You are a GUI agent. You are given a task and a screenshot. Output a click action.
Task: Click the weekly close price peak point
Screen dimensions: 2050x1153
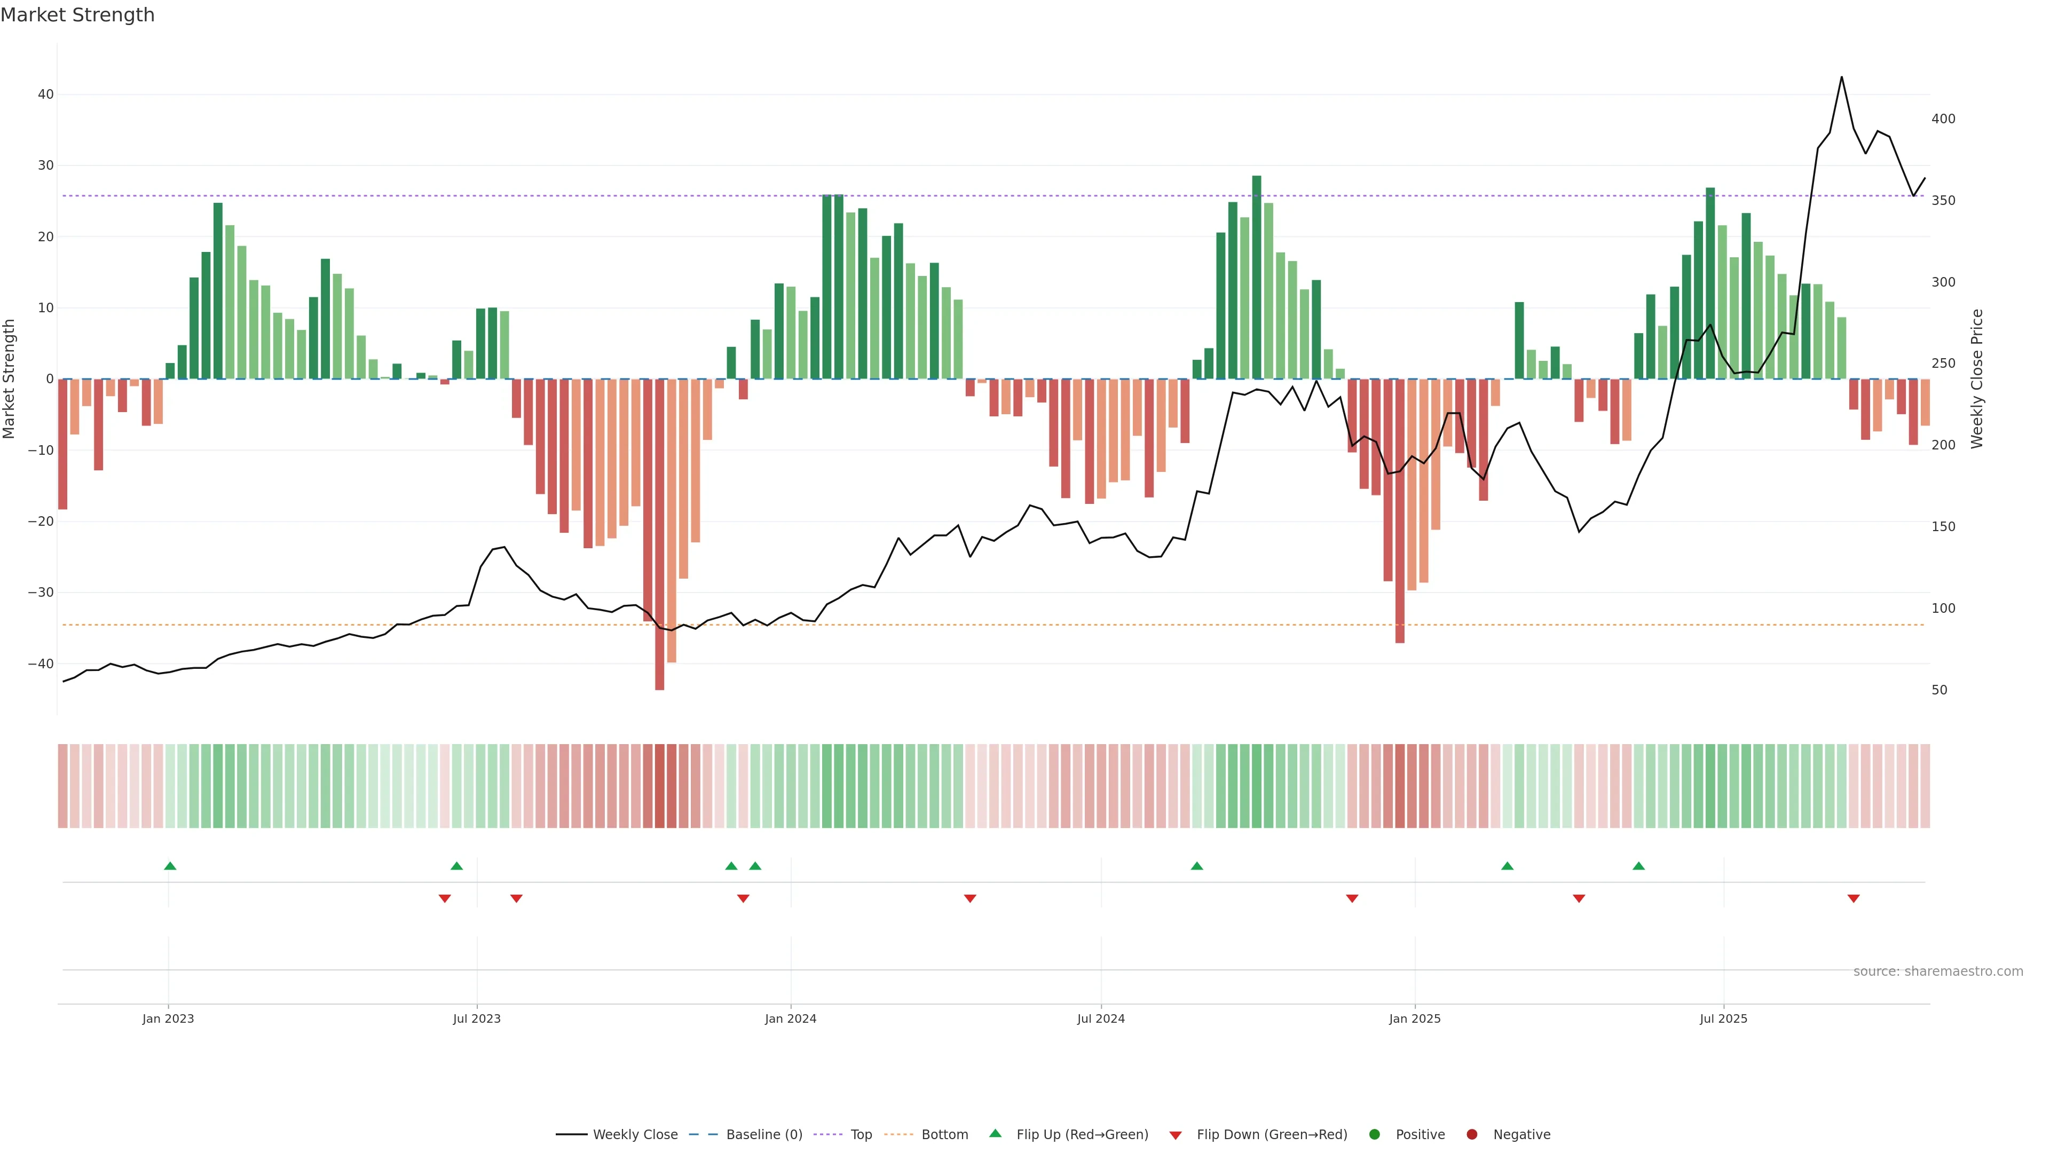tap(1841, 77)
